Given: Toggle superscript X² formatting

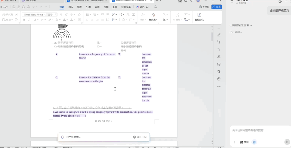Looking at the screenshot, I should [x=50, y=20].
